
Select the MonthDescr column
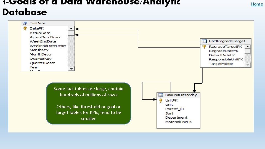(x=41, y=54)
